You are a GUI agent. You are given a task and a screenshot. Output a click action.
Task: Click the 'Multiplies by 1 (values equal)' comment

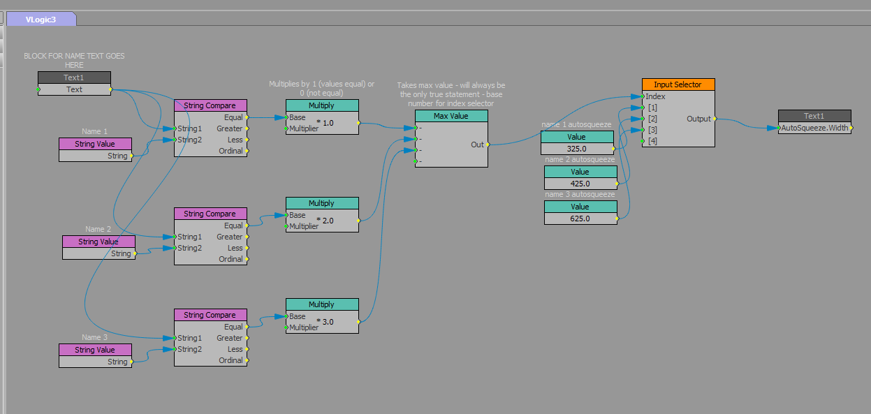pyautogui.click(x=322, y=88)
